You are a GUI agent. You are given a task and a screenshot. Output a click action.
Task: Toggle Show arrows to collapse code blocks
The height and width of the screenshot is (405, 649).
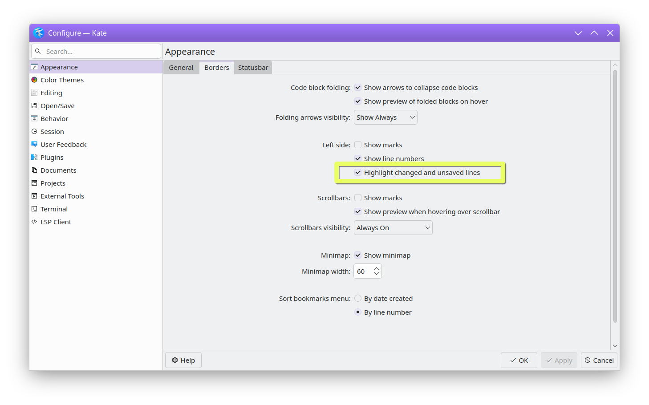(x=358, y=87)
